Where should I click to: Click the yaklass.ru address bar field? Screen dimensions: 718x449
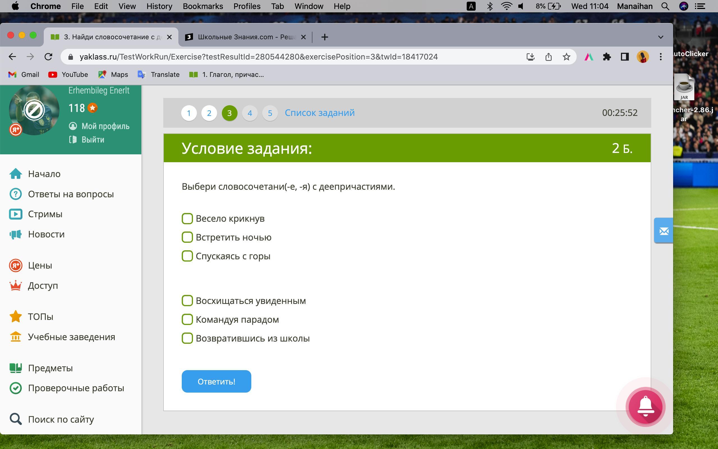tap(258, 57)
